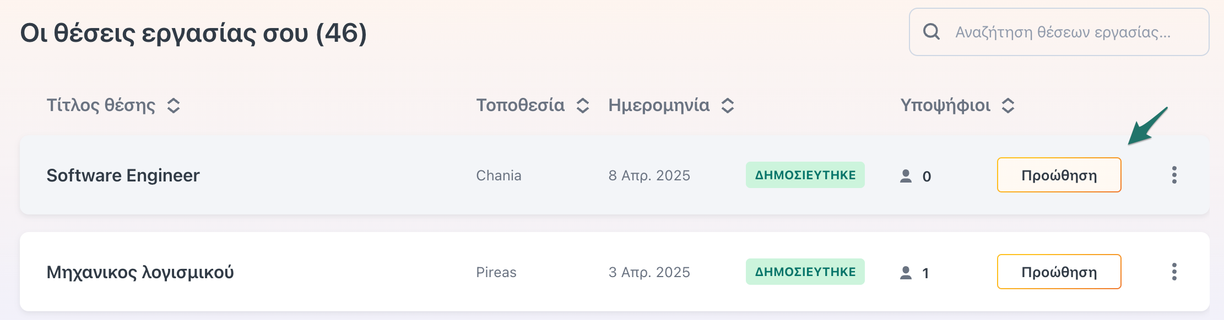Open three-dot menu for Software Engineer

[x=1174, y=175]
